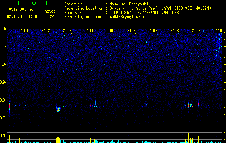This screenshot has height=143, width=226.
Task: Click the 2107 time marker
Action: tap(153, 30)
